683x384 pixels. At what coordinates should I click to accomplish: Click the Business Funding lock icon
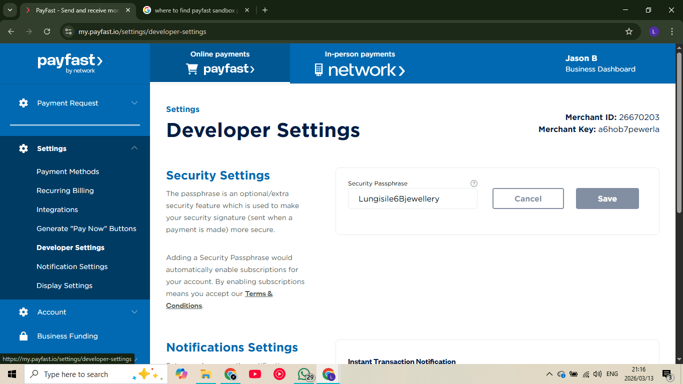pos(23,336)
